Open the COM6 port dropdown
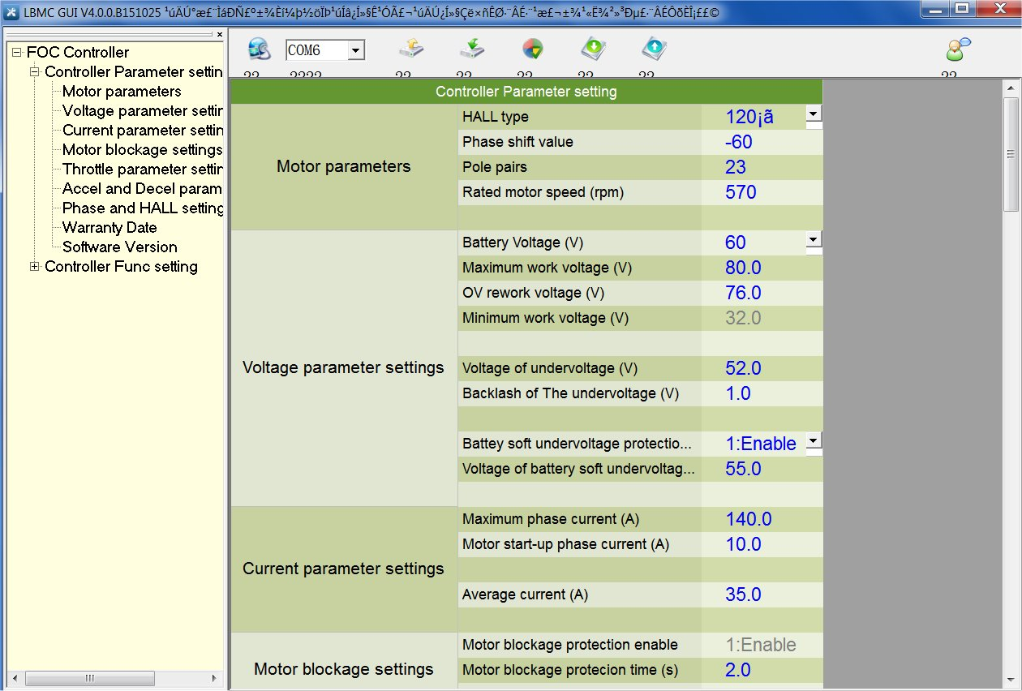 point(355,51)
